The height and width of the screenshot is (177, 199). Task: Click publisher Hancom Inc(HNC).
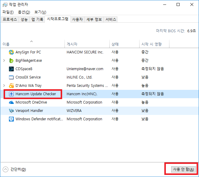82,94
